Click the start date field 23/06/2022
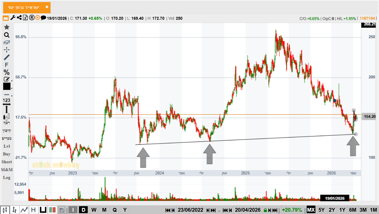Viewport: 379px width, 214px height. [x=191, y=210]
